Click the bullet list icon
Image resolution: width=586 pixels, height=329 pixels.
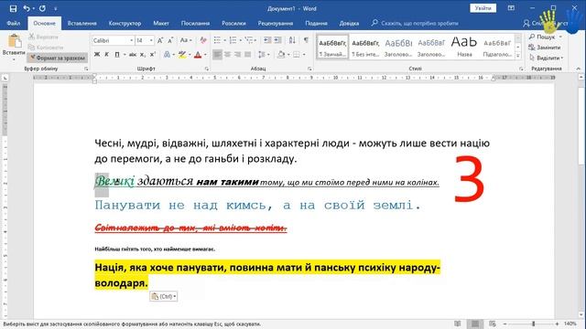click(x=217, y=40)
